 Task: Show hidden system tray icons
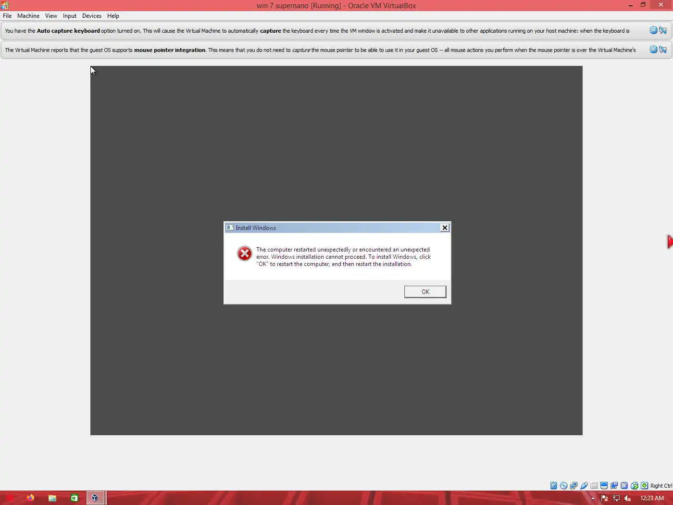pyautogui.click(x=593, y=498)
